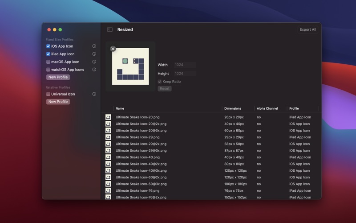This screenshot has width=356, height=223.
Task: Select the Ultimate Snake Icon-60@3x.png file name
Action: [x=141, y=184]
